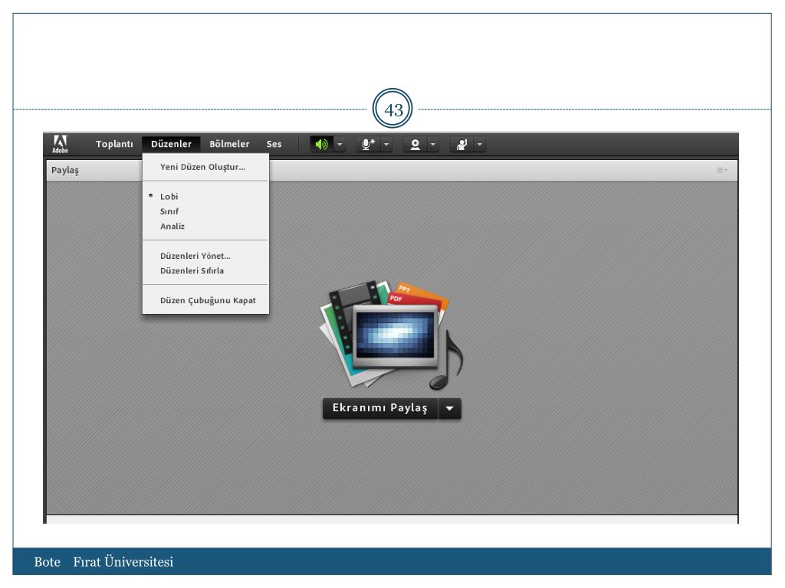Expand the microphone dropdown arrow

point(386,145)
